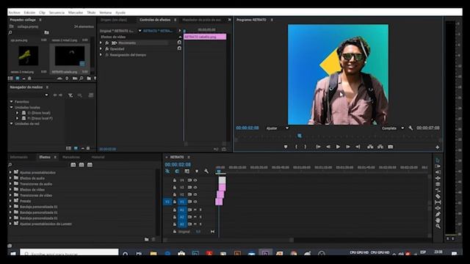Reset the Opacidad effect parameters
The height and width of the screenshot is (264, 470).
coord(179,48)
